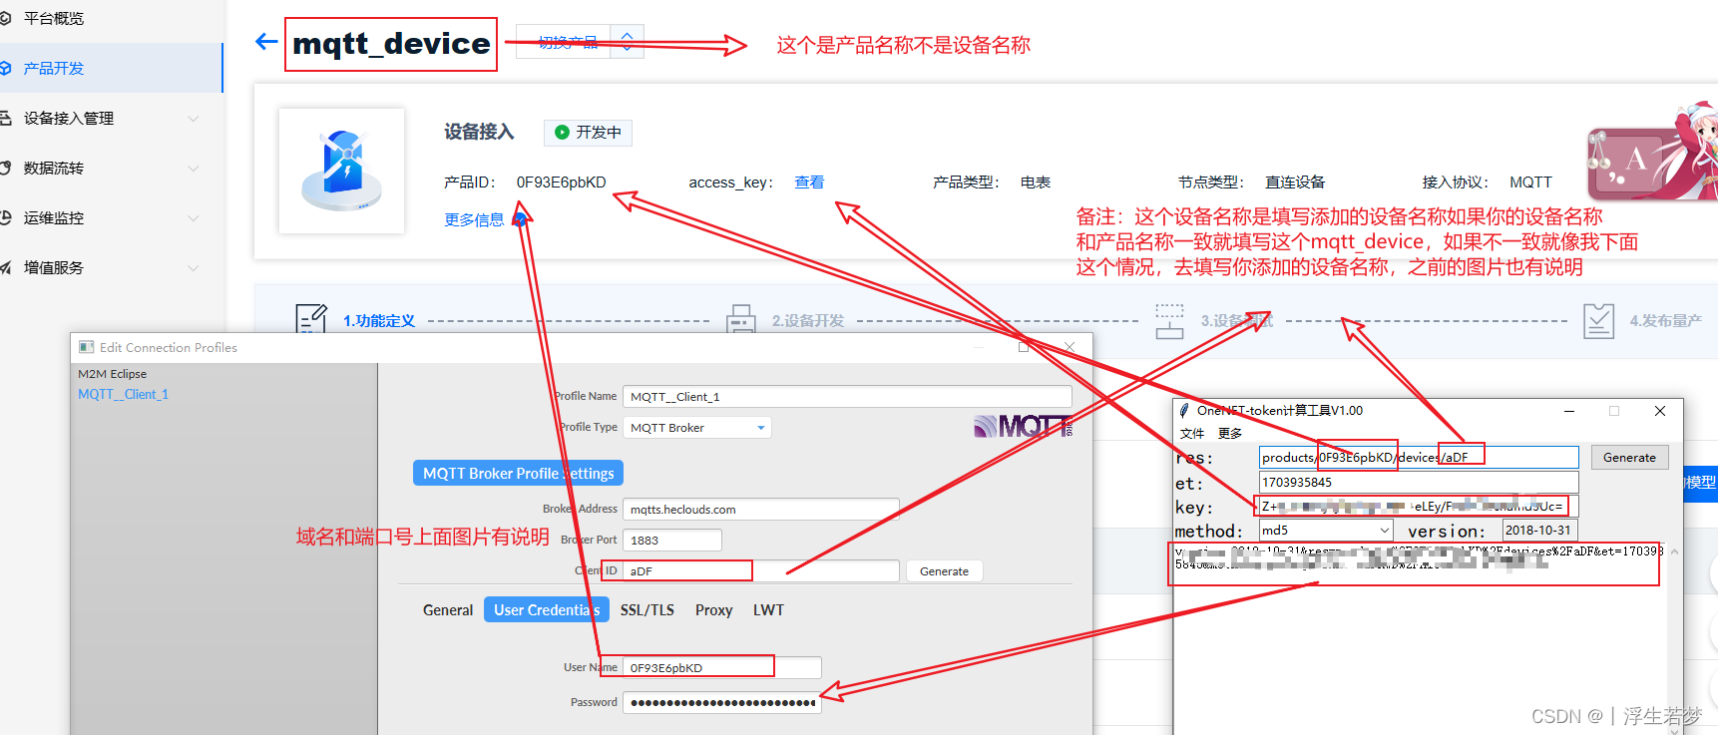
Task: Click MQTT Broker Profile Settings header
Action: click(x=518, y=473)
